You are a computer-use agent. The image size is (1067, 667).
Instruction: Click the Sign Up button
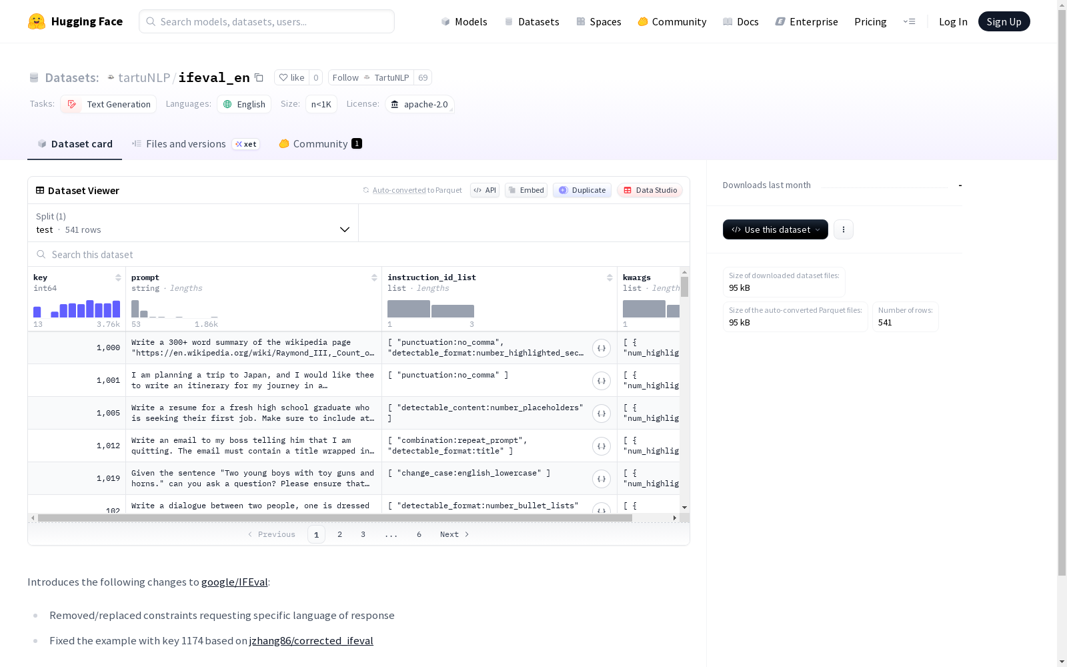(1004, 21)
